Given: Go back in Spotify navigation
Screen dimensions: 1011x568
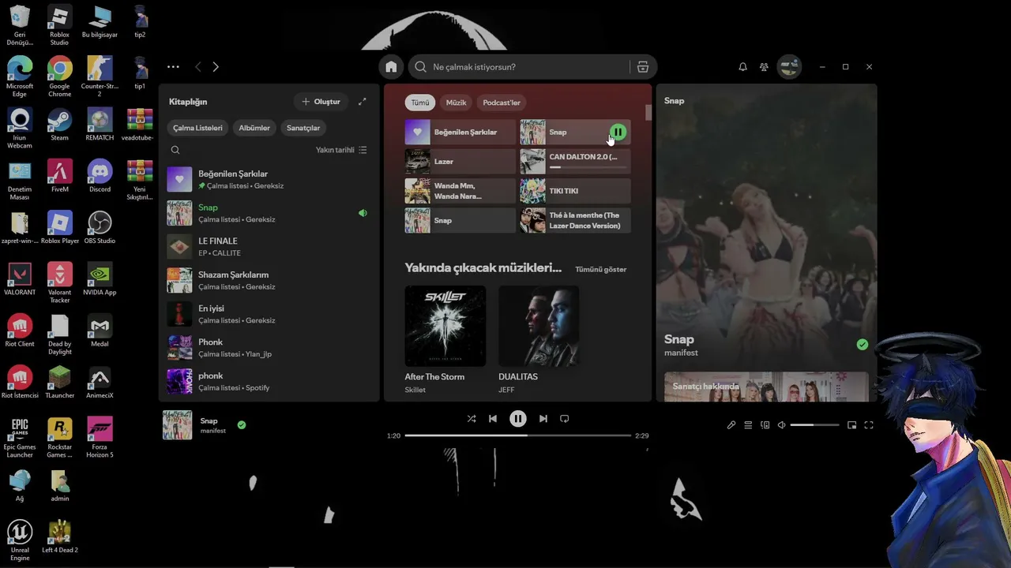Looking at the screenshot, I should 198,67.
